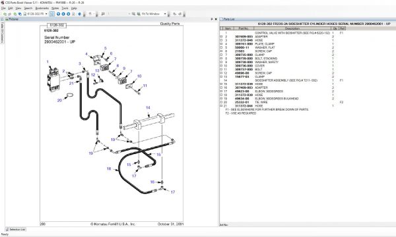Pin the Pictures panel with the pin icon
Image resolution: width=396 pixels, height=237 pixels.
(212, 19)
